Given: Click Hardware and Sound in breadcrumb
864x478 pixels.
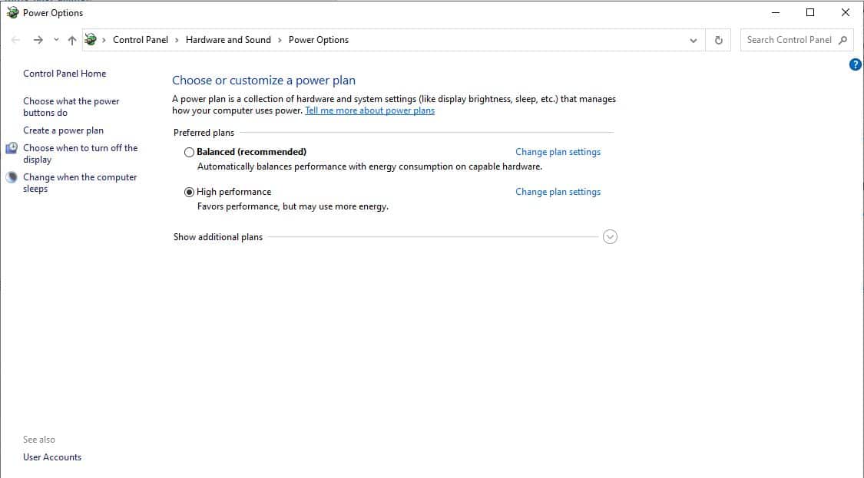Looking at the screenshot, I should point(228,40).
